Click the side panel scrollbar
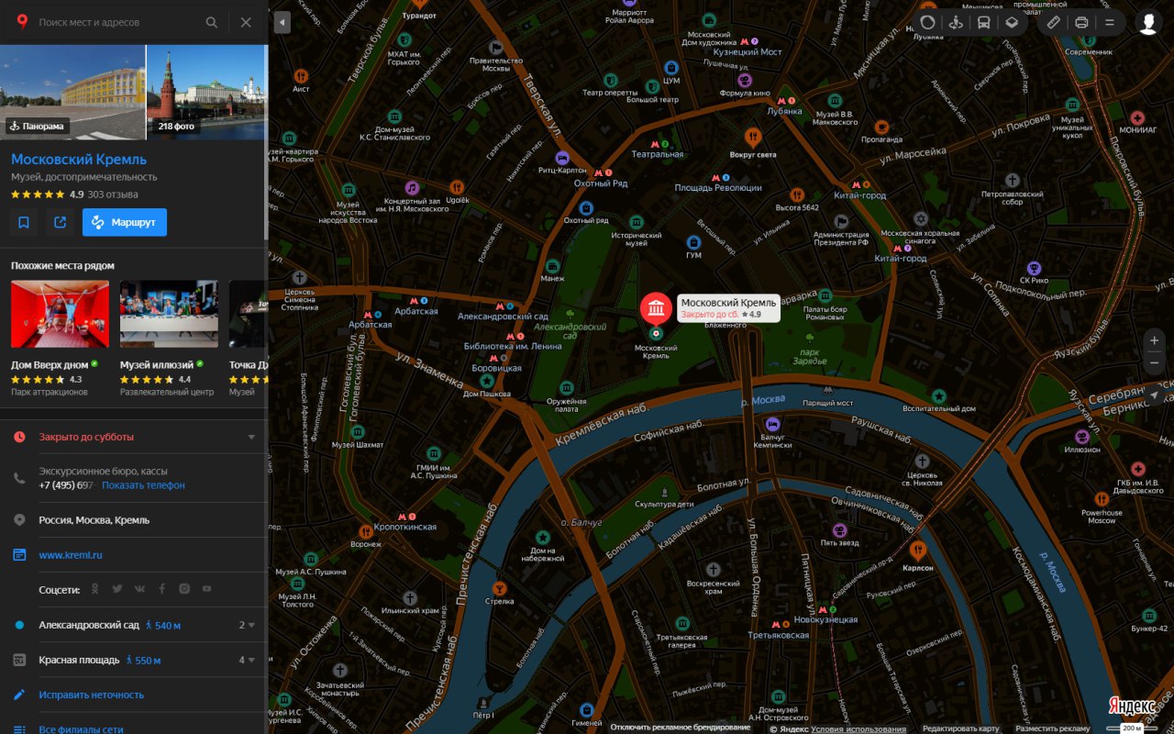 (266, 142)
